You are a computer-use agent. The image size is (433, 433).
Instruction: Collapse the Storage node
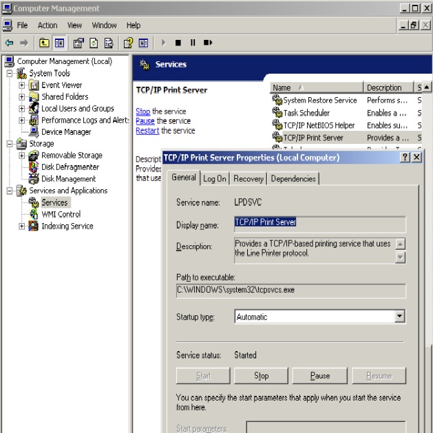pos(10,144)
